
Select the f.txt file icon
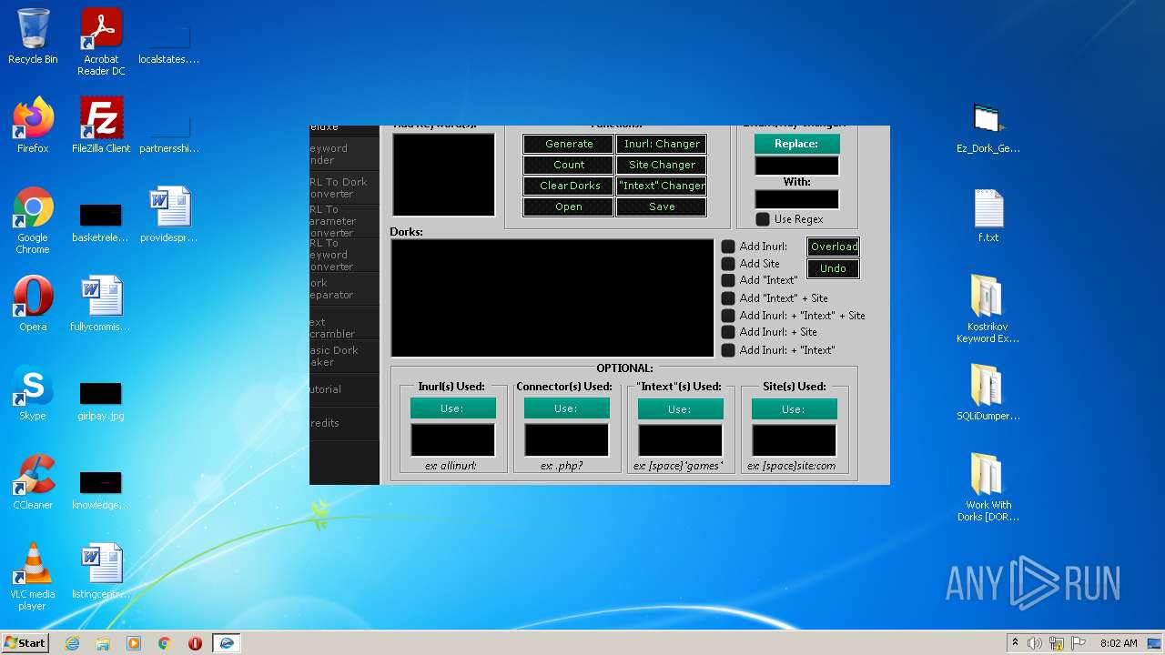(x=988, y=216)
